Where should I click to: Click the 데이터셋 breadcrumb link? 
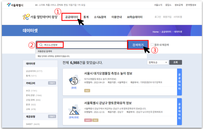178,32
